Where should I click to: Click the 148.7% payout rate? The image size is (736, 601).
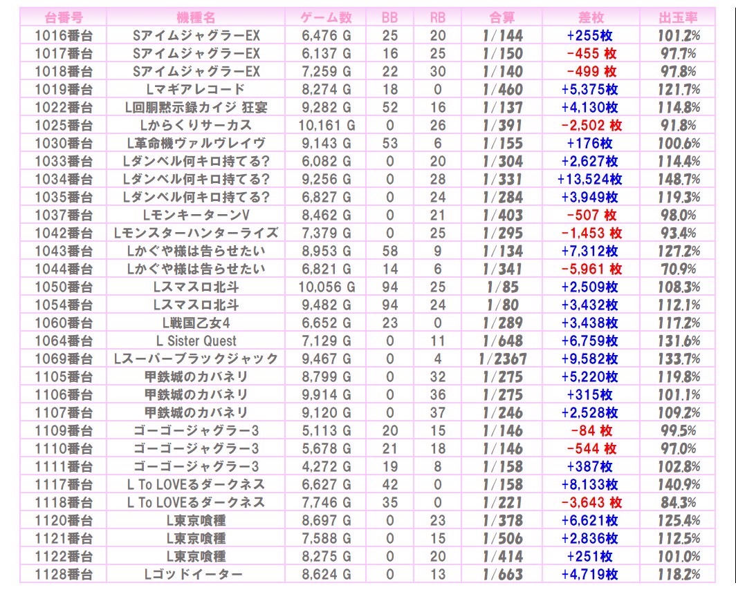(679, 179)
